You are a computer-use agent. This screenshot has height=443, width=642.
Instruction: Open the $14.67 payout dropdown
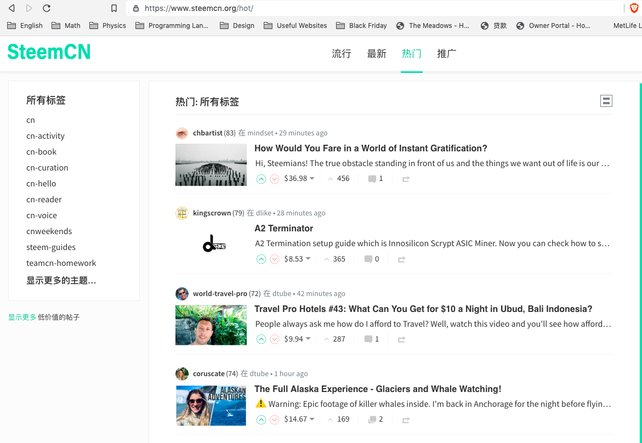coord(298,419)
